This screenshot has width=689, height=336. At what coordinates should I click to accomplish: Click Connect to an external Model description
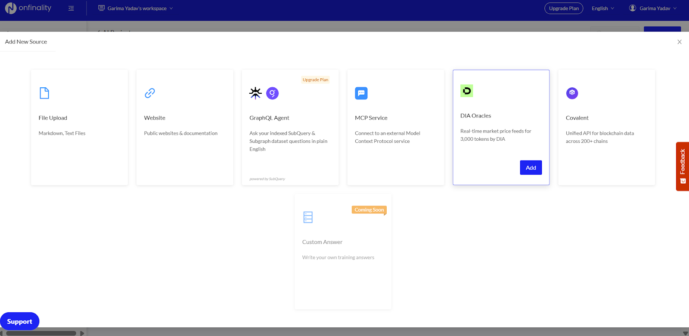tap(388, 137)
